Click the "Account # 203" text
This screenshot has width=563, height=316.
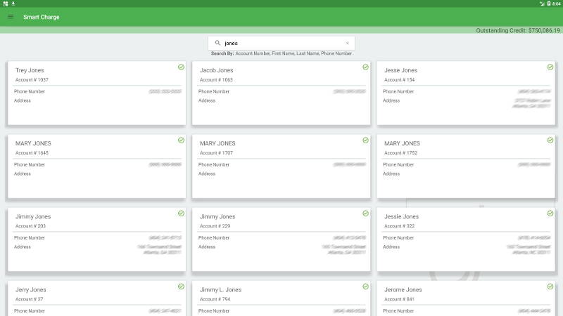pyautogui.click(x=30, y=226)
